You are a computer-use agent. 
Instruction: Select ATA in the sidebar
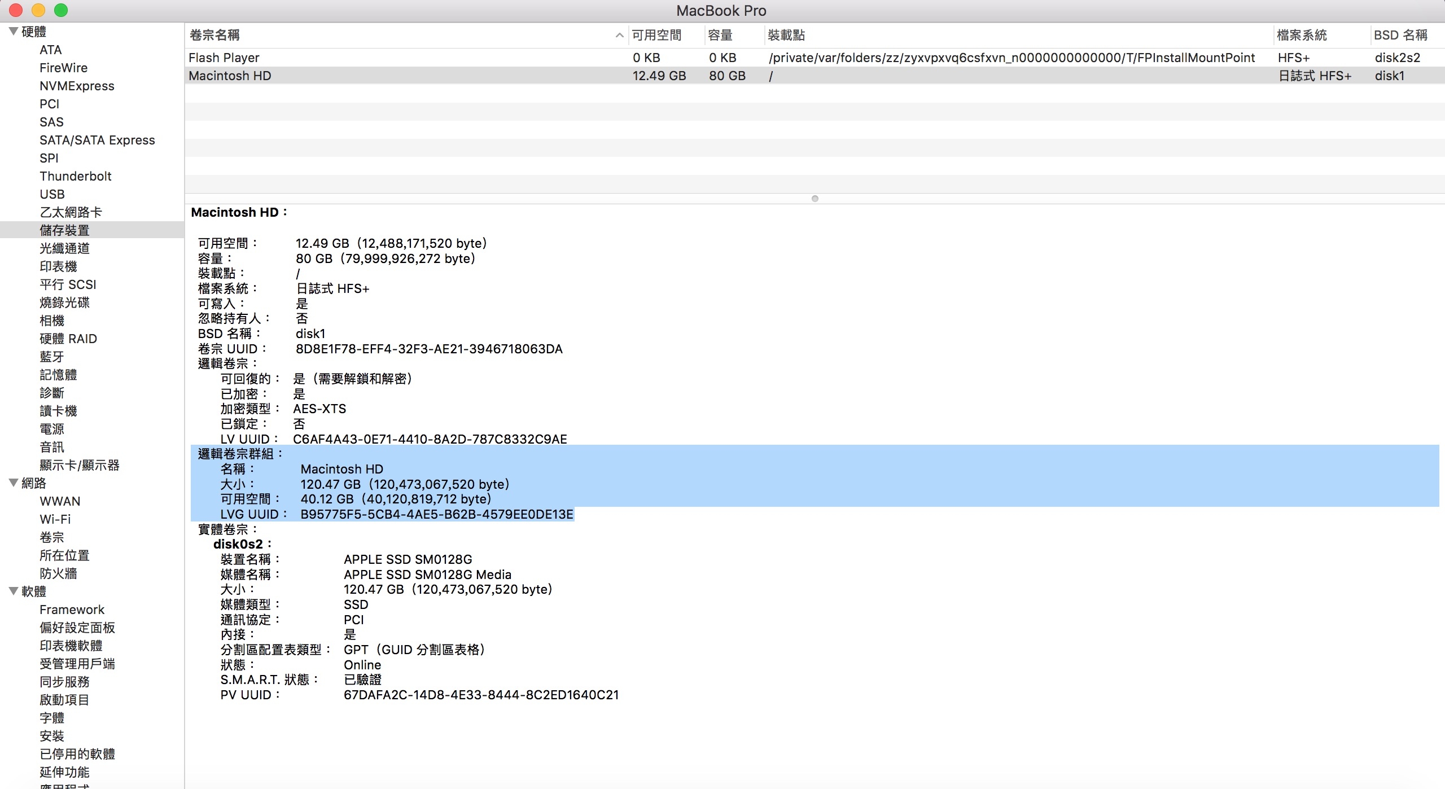[50, 50]
